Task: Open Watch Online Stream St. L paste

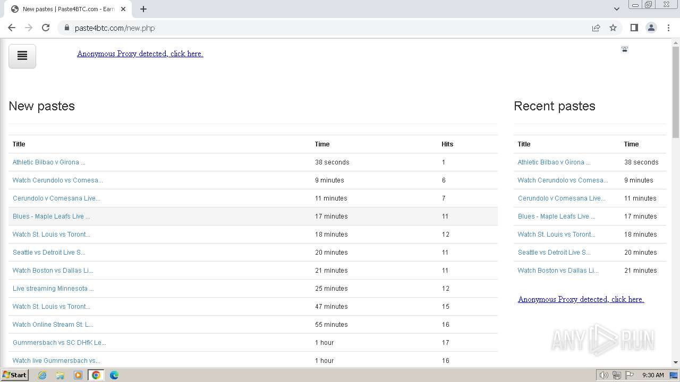Action: (53, 325)
